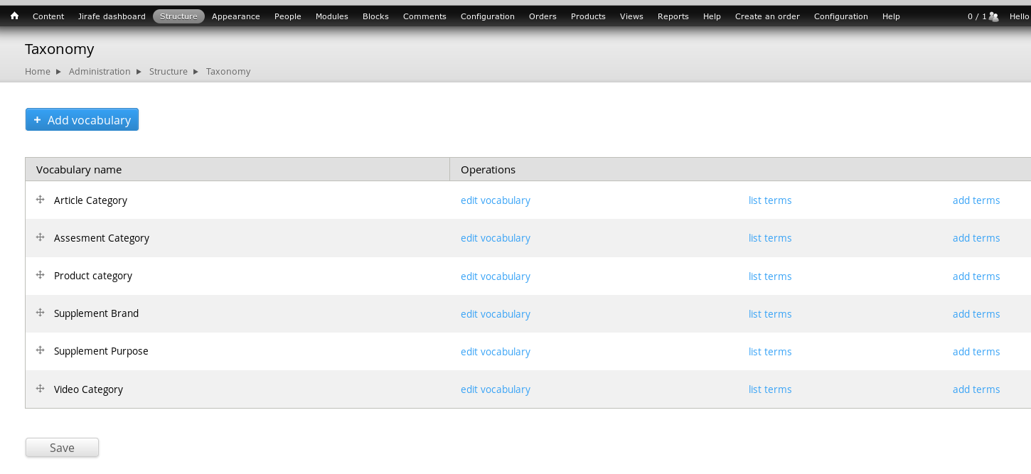The height and width of the screenshot is (474, 1031).
Task: Open Configuration item next to Comments
Action: pos(487,16)
